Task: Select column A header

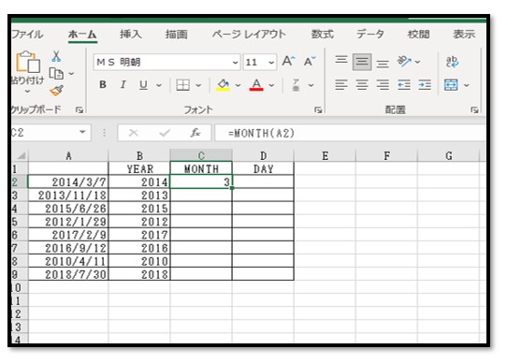Action: [x=68, y=156]
